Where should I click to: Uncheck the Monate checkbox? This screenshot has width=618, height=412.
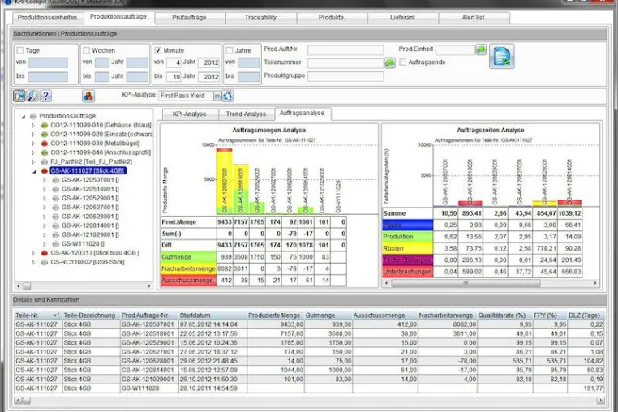[x=158, y=50]
